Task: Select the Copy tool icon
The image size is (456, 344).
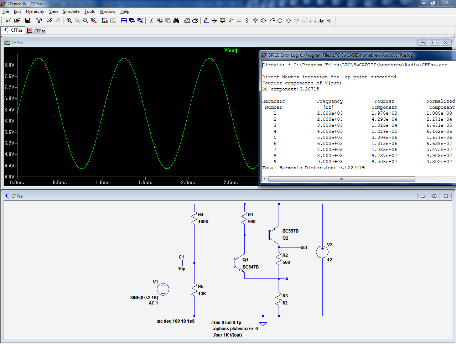Action: 160,21
